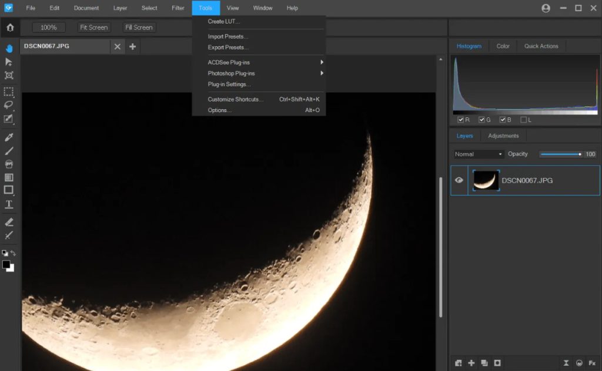Viewport: 602px width, 371px height.
Task: Open the Filter menu
Action: (x=178, y=8)
